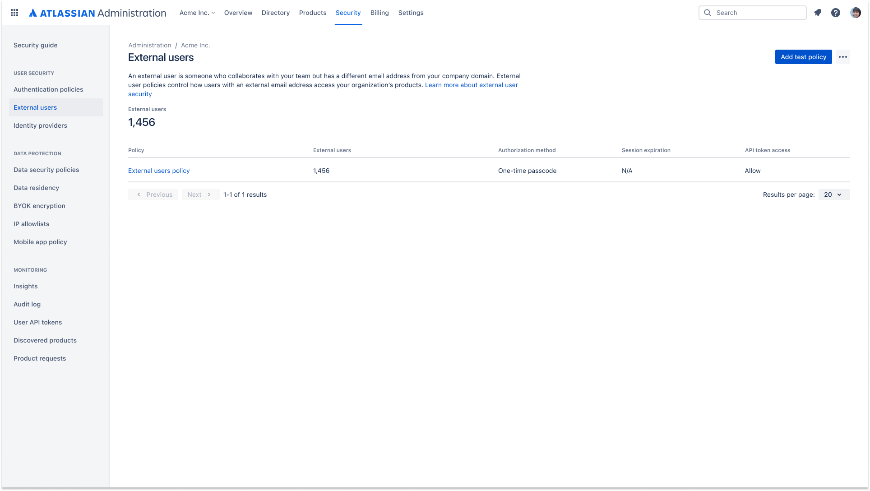The image size is (870, 491).
Task: Navigate to Data security policies
Action: click(x=46, y=170)
